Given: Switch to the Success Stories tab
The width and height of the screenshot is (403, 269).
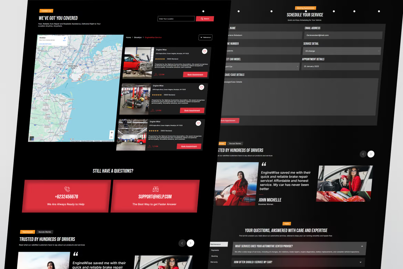Looking at the screenshot, I should [45, 232].
